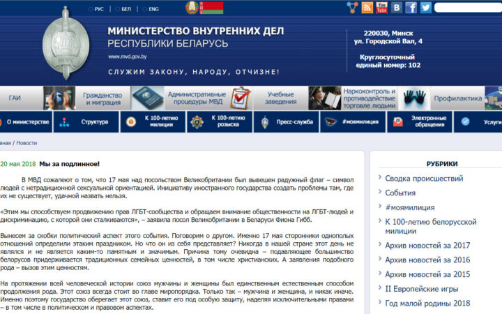Open К 100-летию милиции tab

[153, 121]
